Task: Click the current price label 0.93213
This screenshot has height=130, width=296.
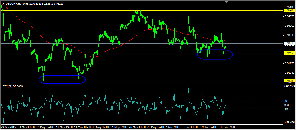Action: coord(290,43)
